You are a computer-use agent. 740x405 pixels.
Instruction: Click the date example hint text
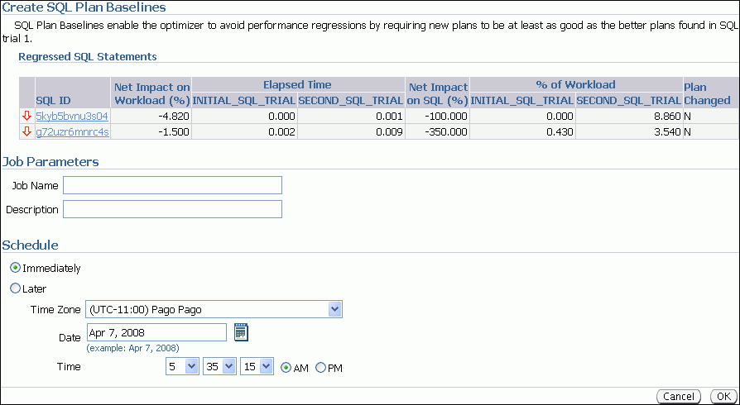[132, 349]
